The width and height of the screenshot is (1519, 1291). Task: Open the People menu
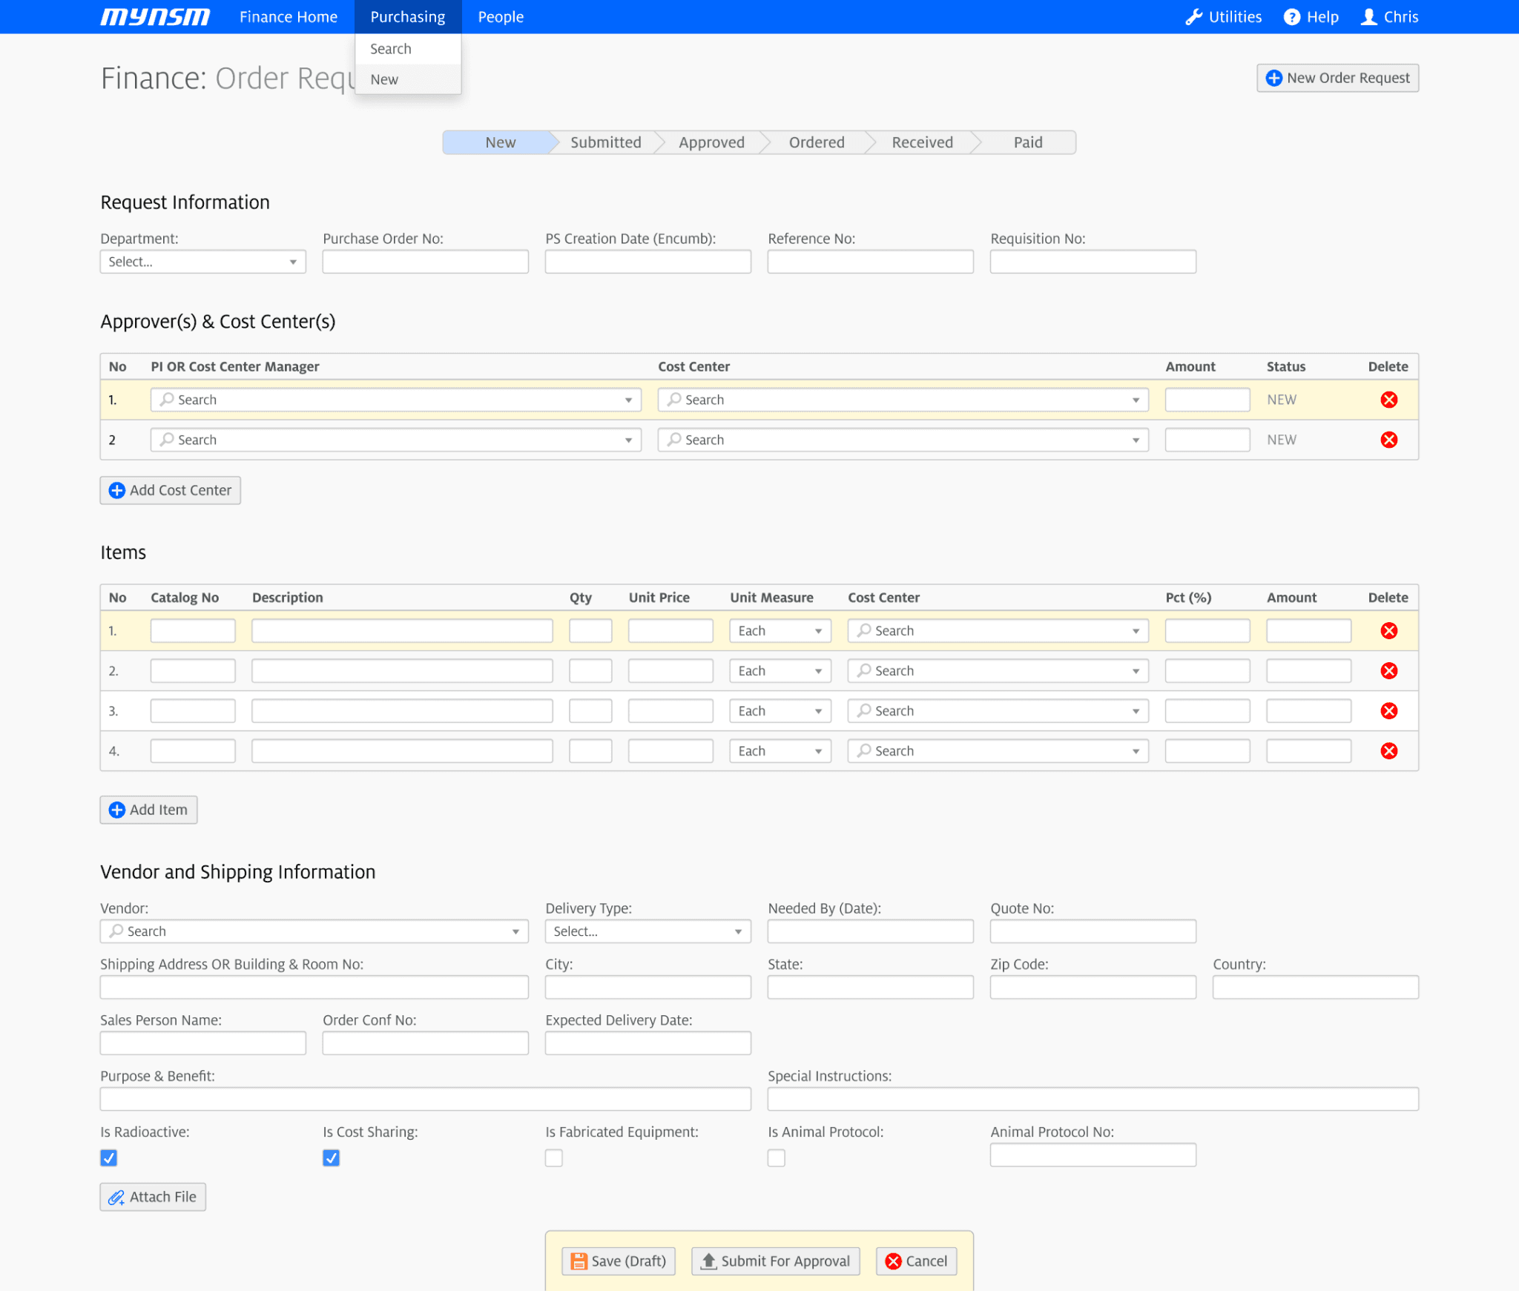(501, 17)
